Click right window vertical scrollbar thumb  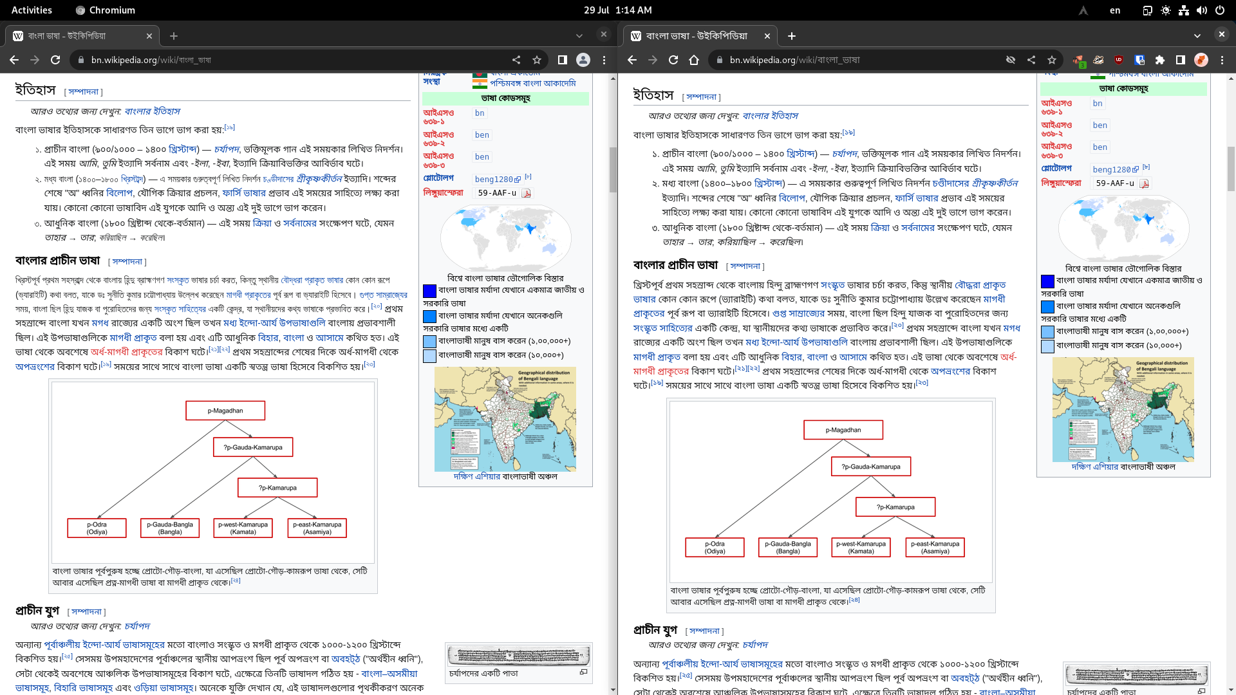(1231, 169)
